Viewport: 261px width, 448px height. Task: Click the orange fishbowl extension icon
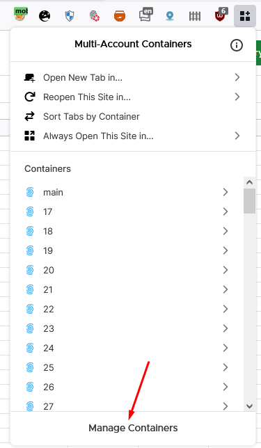120,16
